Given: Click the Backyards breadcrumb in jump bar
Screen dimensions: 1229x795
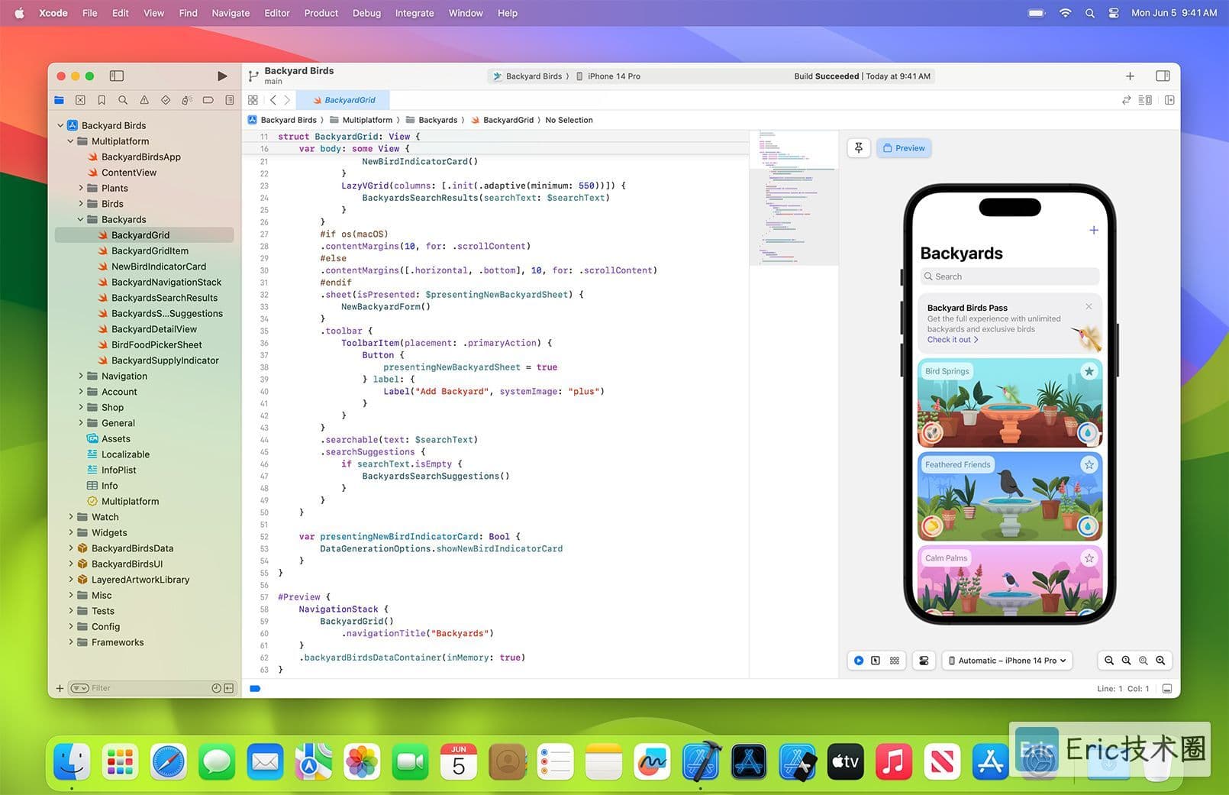Looking at the screenshot, I should [431, 120].
